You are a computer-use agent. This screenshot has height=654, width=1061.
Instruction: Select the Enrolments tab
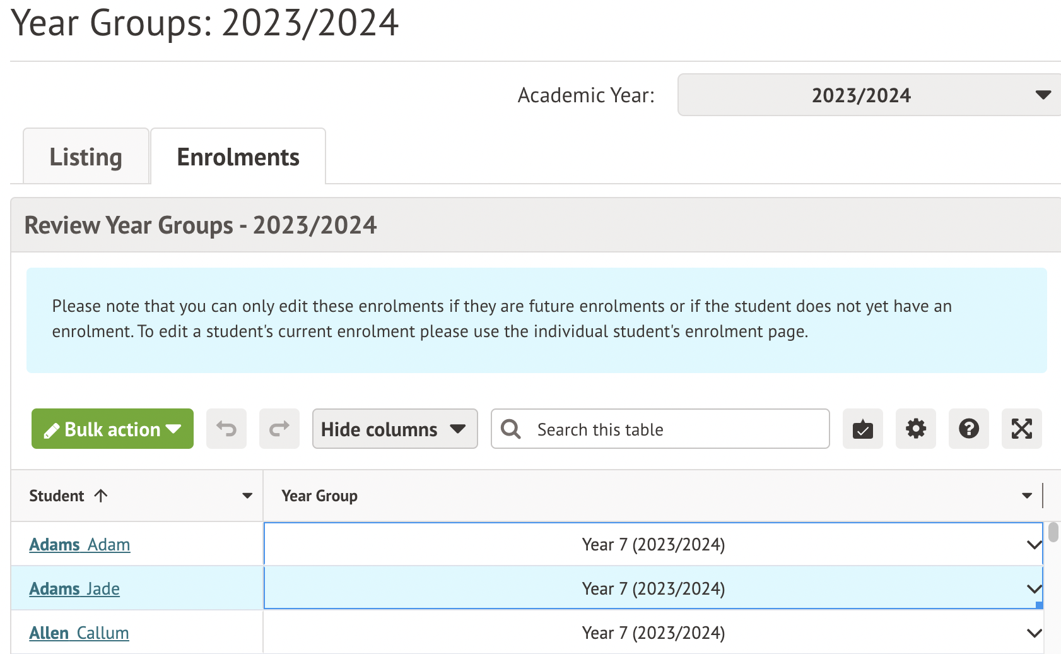238,157
